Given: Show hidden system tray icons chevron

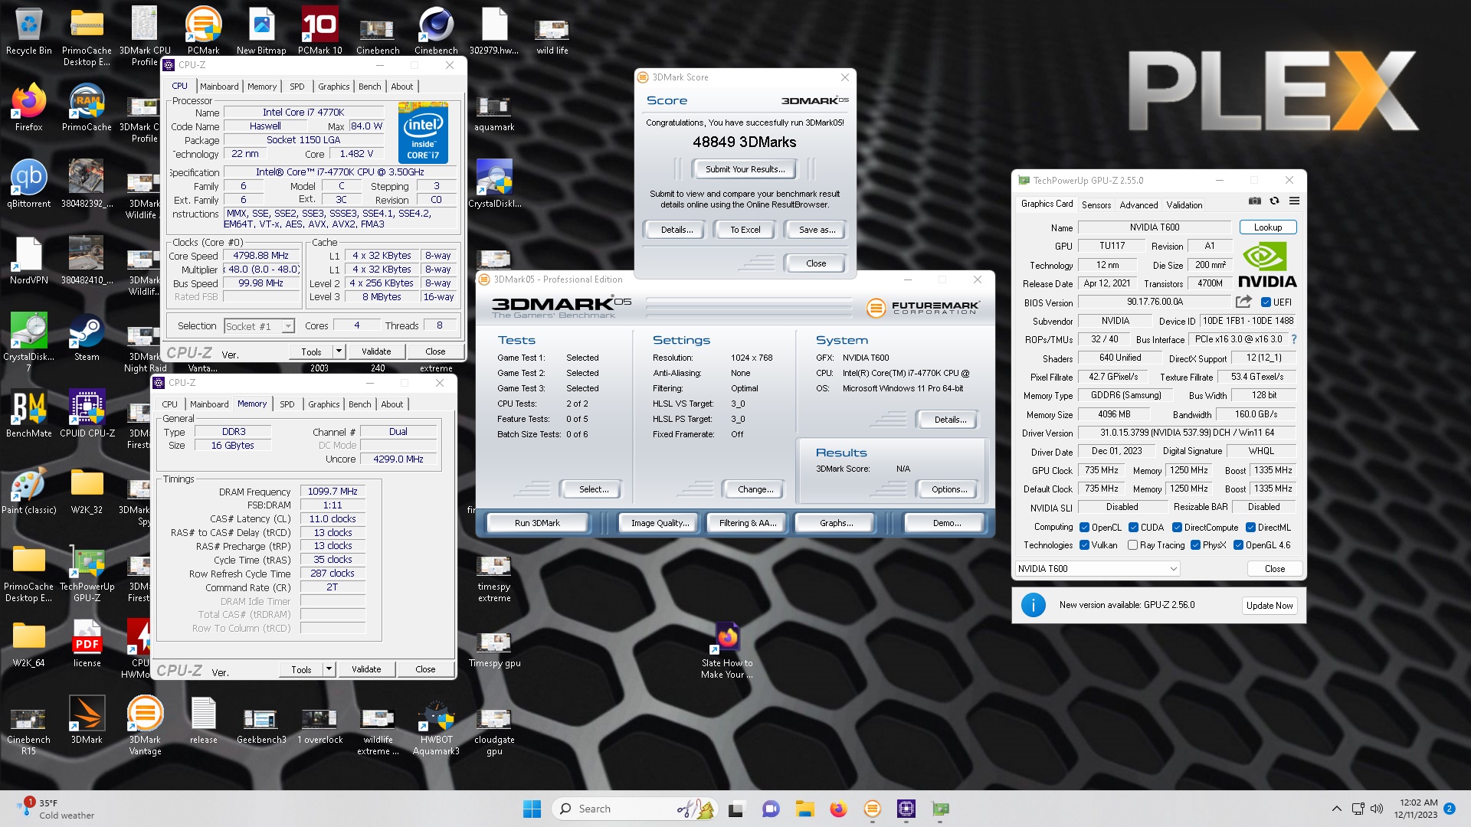Looking at the screenshot, I should 1336,809.
